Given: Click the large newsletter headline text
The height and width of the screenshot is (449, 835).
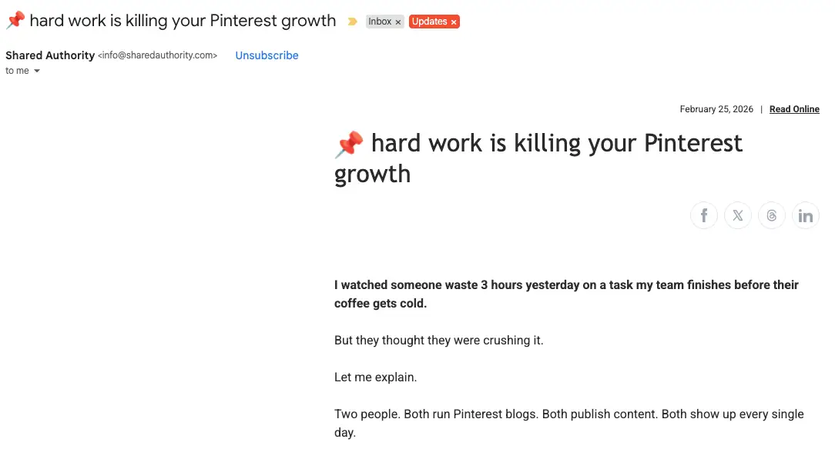Looking at the screenshot, I should click(556, 144).
